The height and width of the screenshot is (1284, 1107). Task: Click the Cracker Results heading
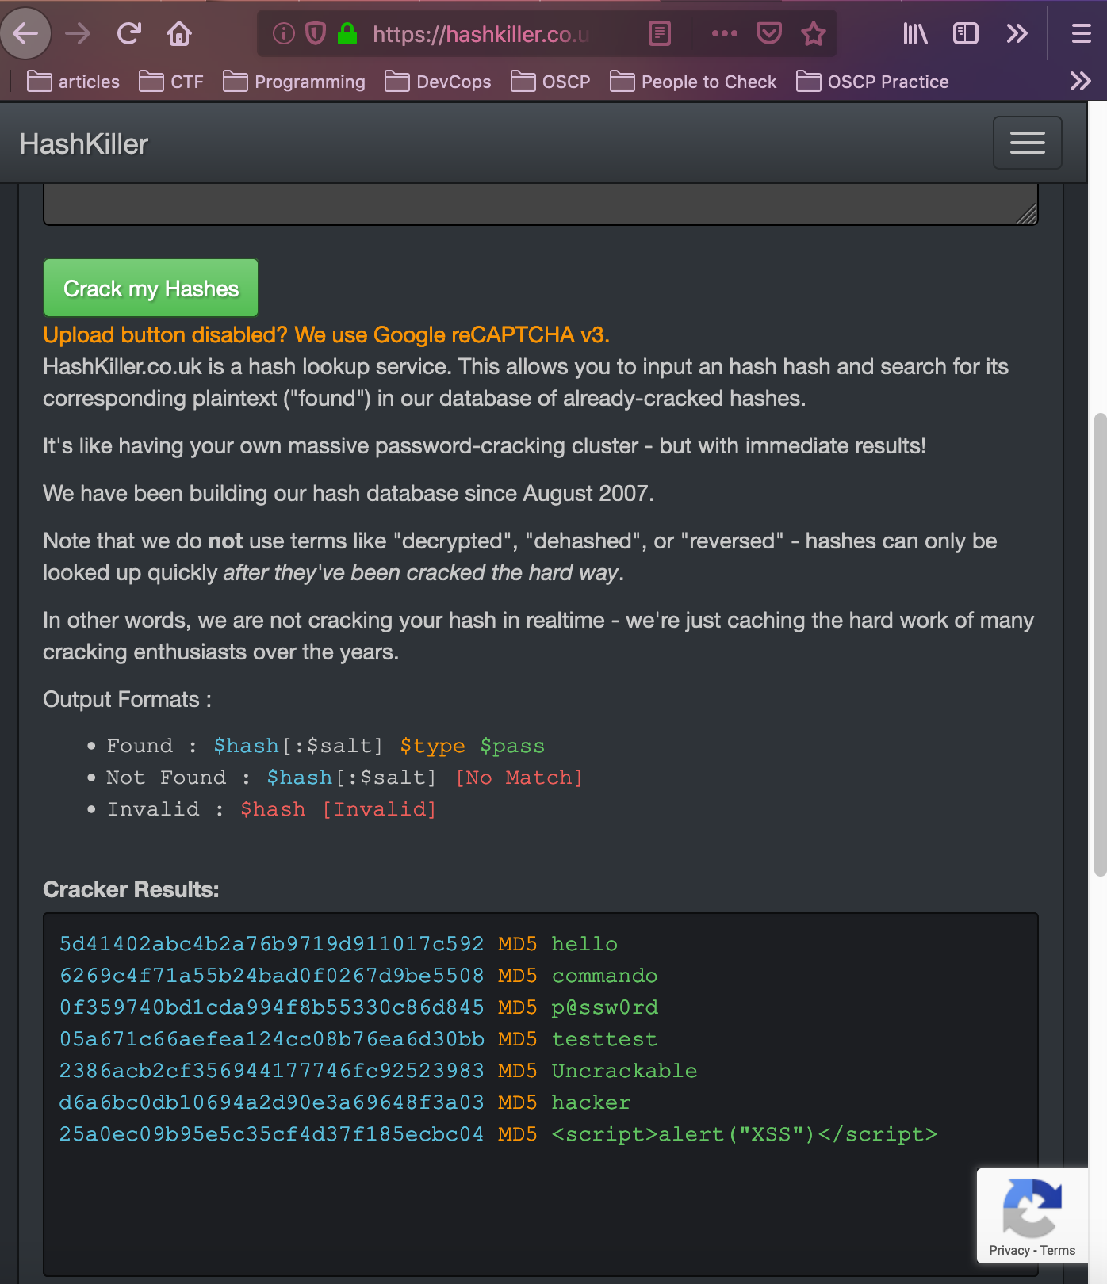coord(131,889)
